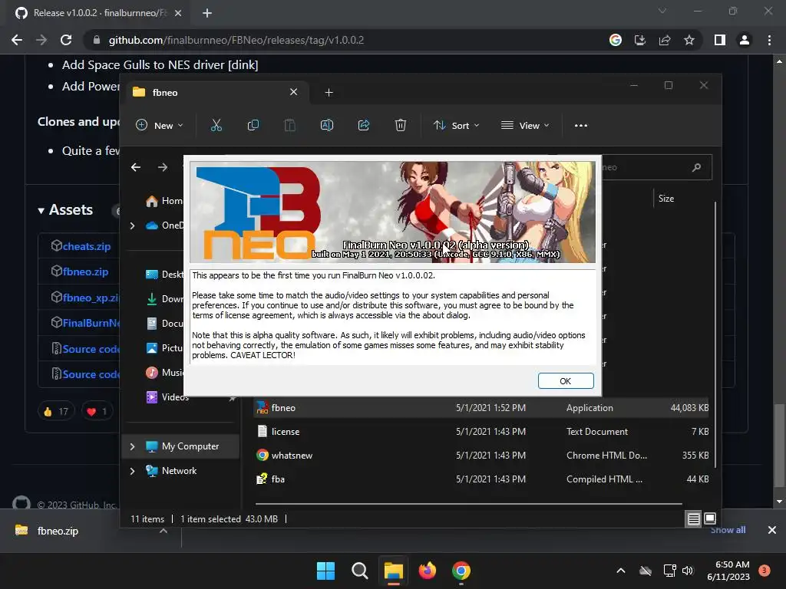
Task: Click the Chrome taskbar icon
Action: click(x=461, y=571)
